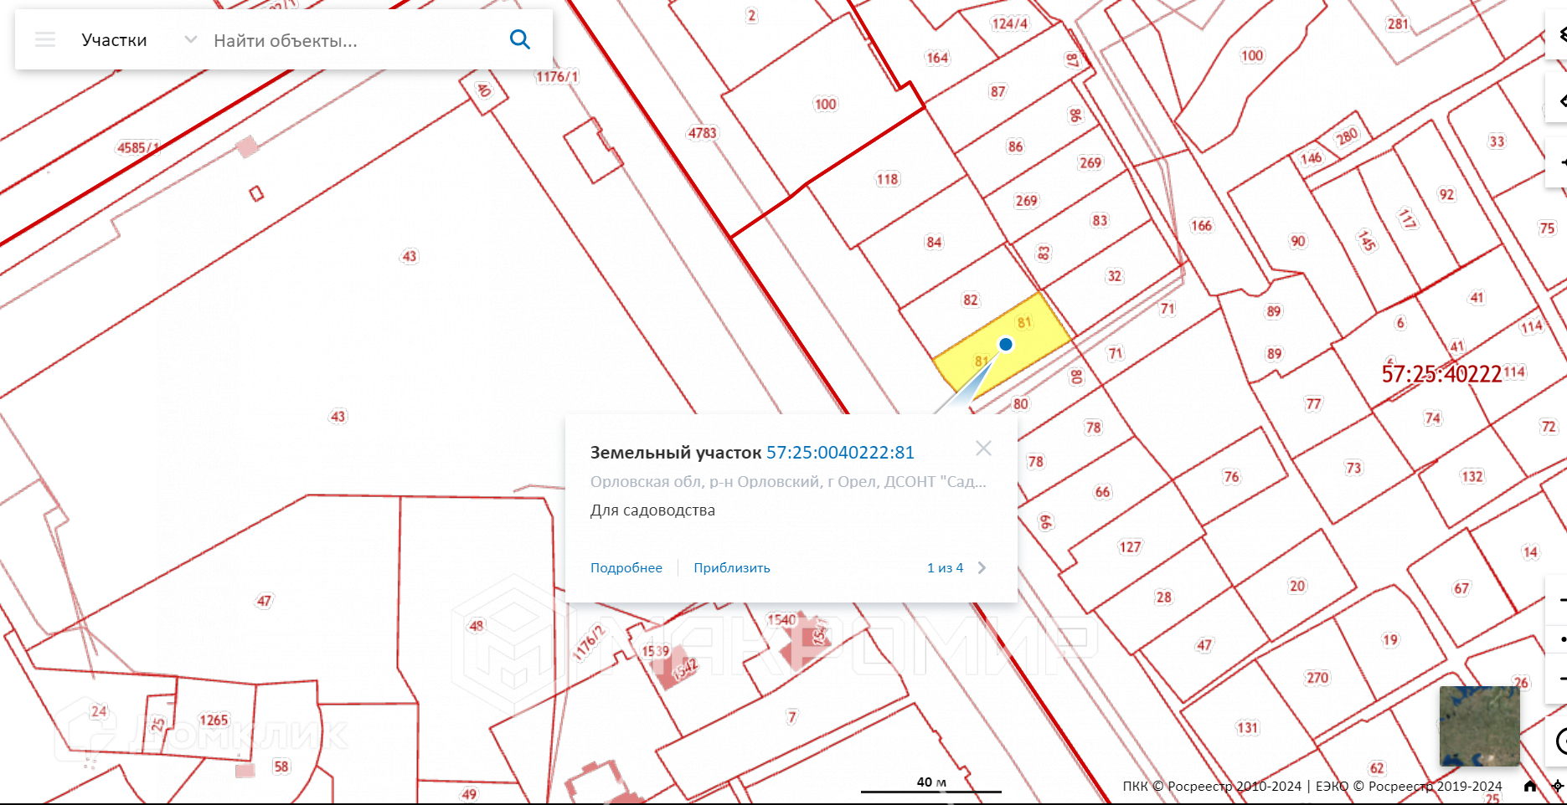Select the parcel labeled 131
This screenshot has width=1567, height=805.
(1248, 728)
